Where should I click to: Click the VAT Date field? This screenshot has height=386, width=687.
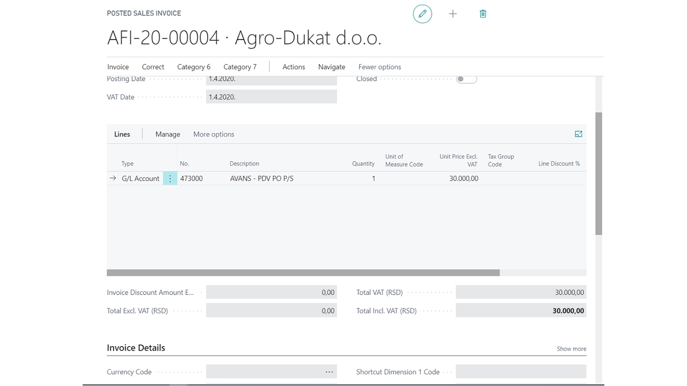272,97
